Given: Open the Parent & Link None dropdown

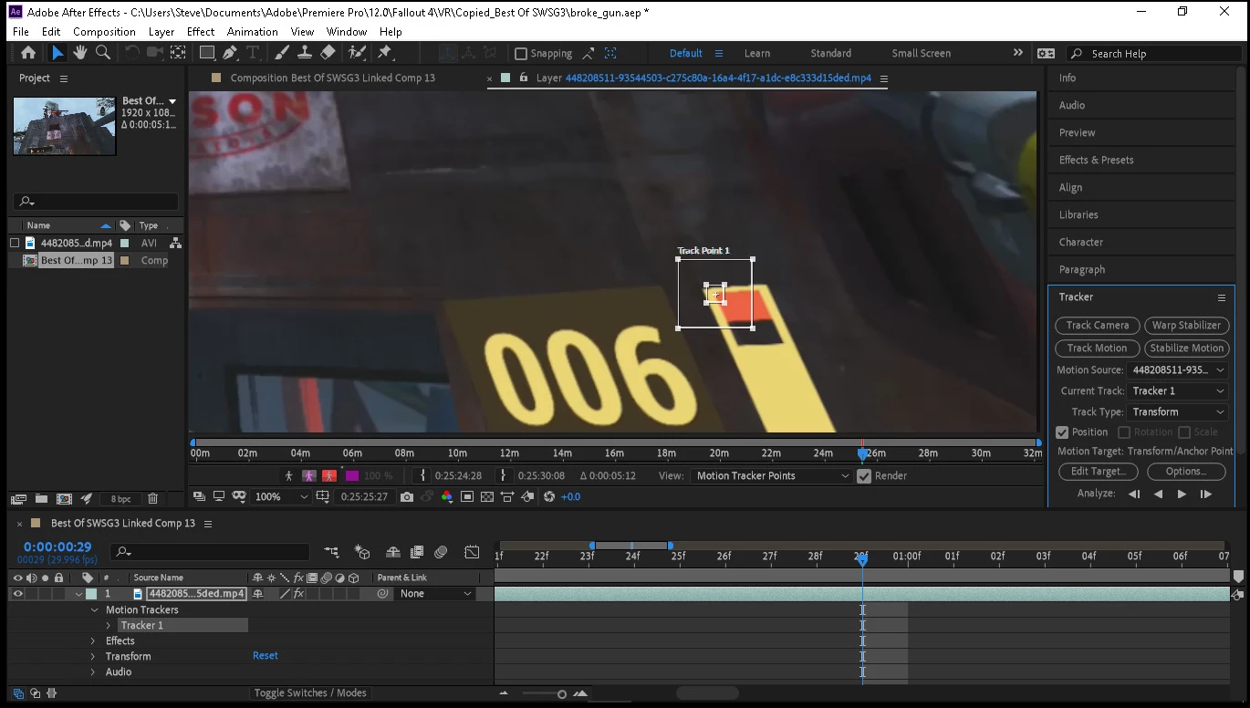Looking at the screenshot, I should coord(436,593).
